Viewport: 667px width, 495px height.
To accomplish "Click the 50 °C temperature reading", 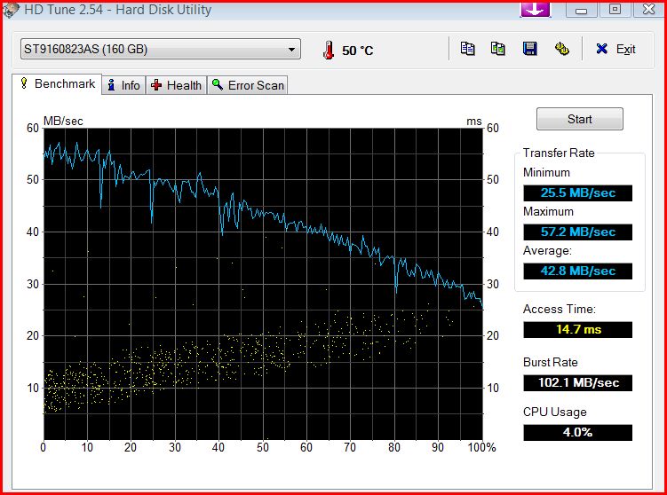I will point(358,51).
